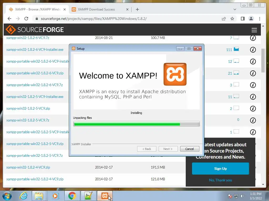Image resolution: width=269 pixels, height=201 pixels.
Task: Show info for xampp-portable-win32-1.8.2-6-VC9.7z
Action: pos(253,85)
